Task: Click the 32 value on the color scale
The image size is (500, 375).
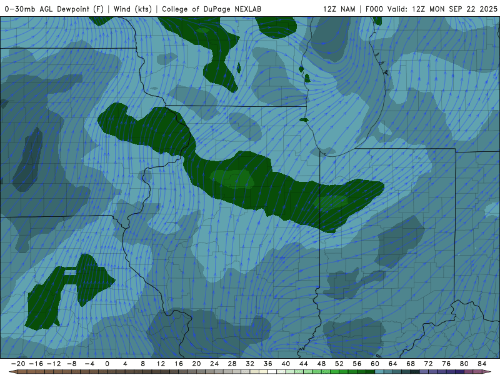Action: click(250, 364)
